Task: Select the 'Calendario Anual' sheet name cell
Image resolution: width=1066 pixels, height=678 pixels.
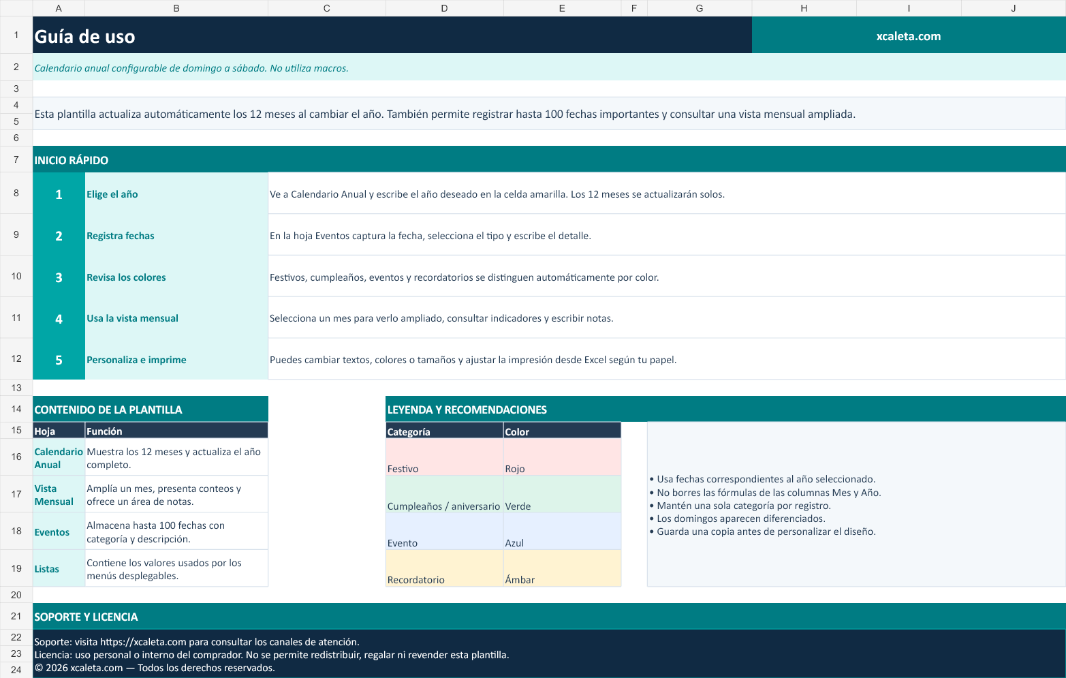Action: [x=59, y=457]
